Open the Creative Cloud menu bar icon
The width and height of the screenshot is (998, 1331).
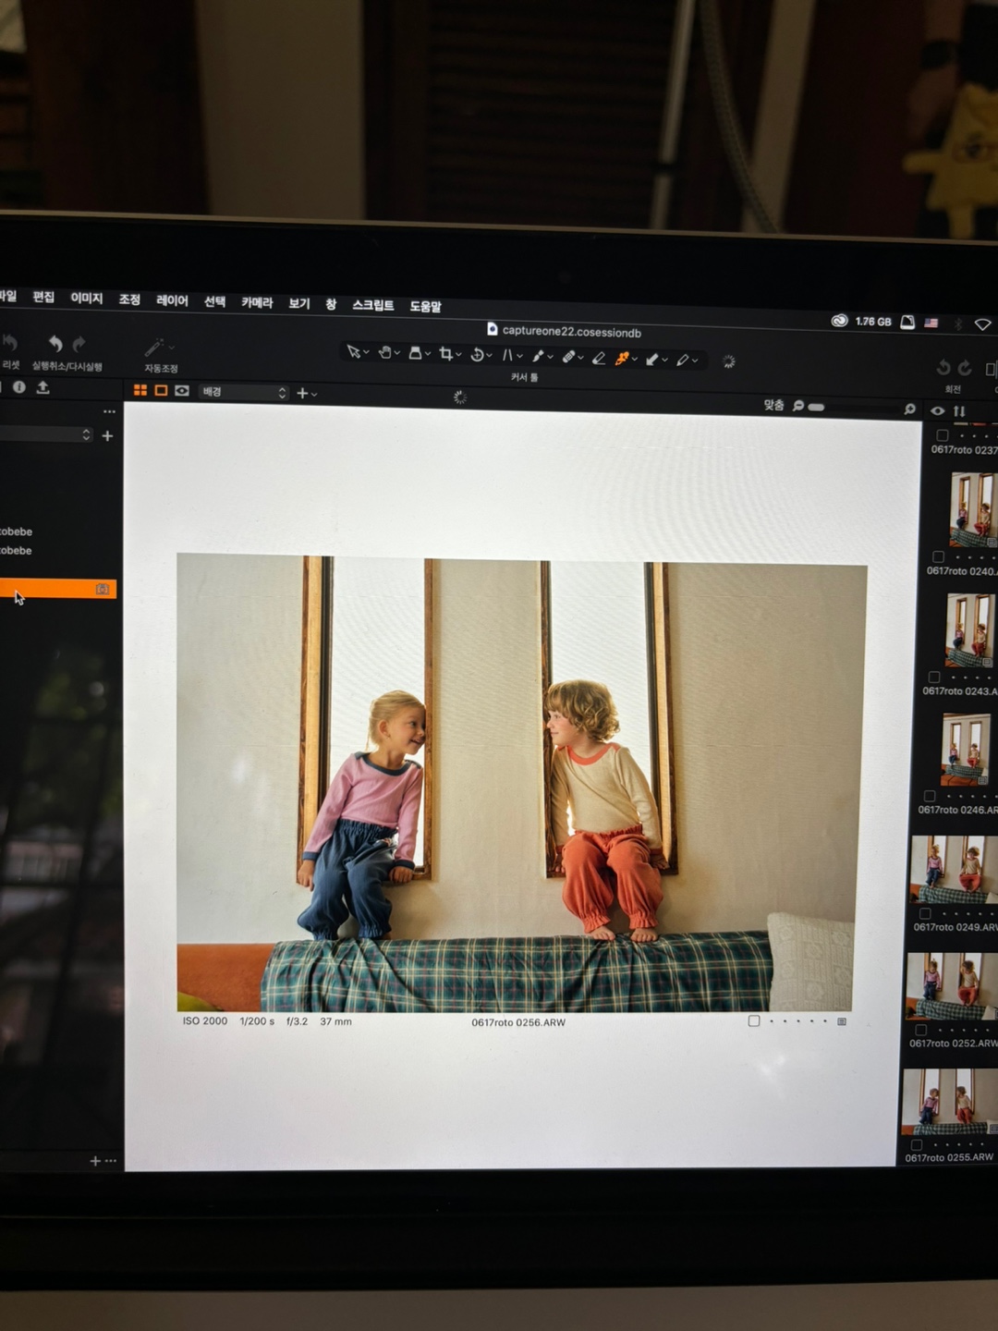[x=839, y=321]
